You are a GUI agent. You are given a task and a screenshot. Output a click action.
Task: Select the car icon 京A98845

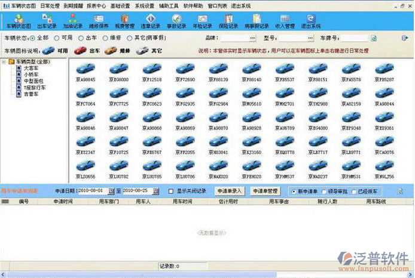click(86, 72)
